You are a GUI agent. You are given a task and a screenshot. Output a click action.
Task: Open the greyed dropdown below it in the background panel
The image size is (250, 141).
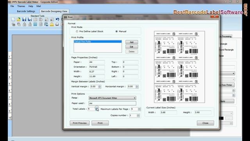(234, 80)
